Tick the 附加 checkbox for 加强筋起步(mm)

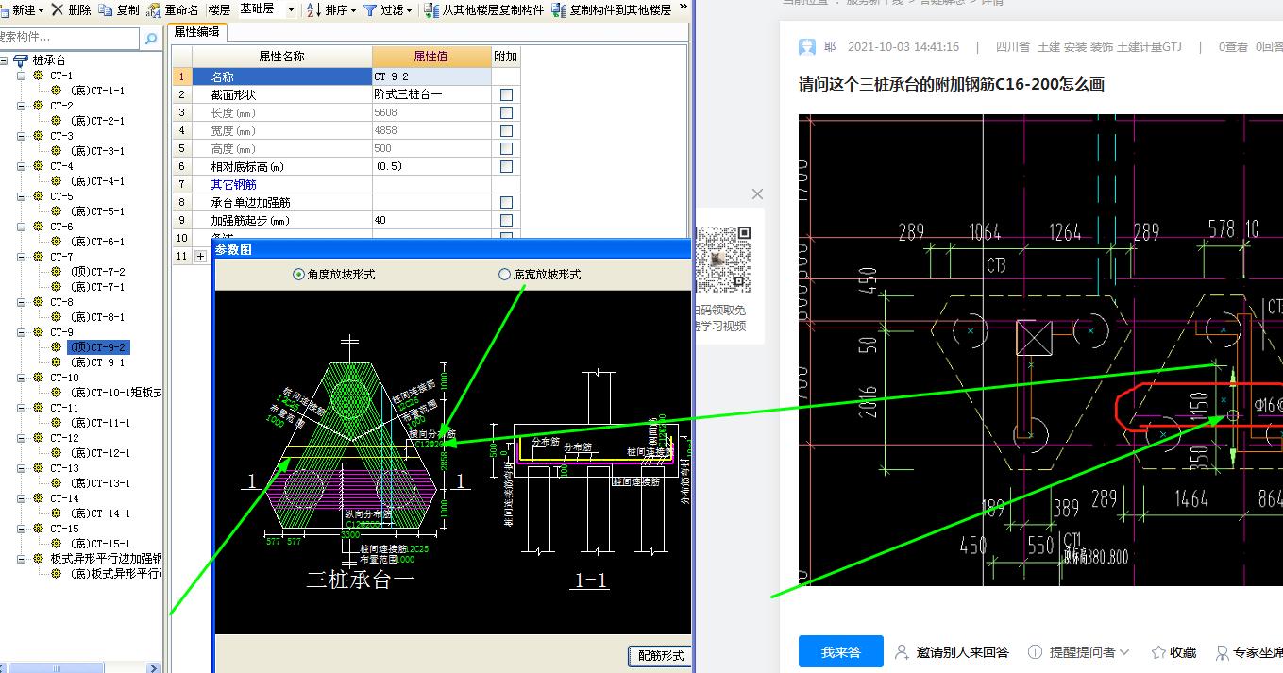pyautogui.click(x=506, y=221)
